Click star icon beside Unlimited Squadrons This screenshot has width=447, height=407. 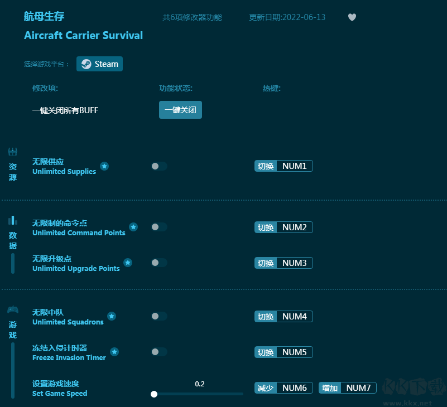point(112,316)
